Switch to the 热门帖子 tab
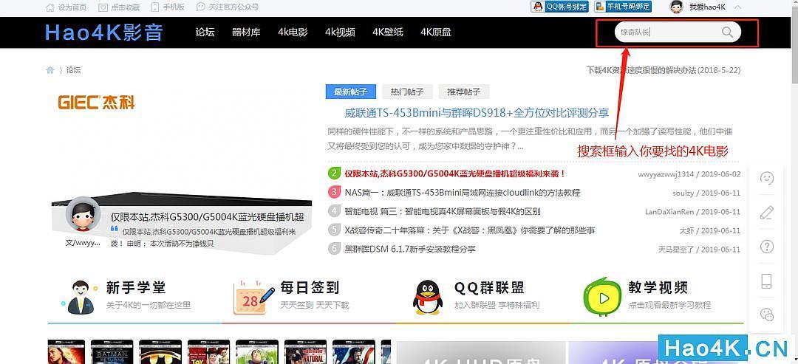The width and height of the screenshot is (798, 364). pos(407,92)
